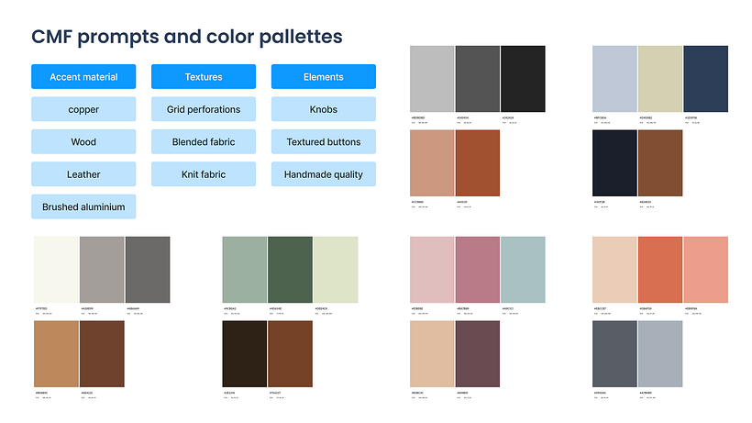Viewport: 752px width, 423px height.
Task: Pick the Knit fabric chip
Action: click(x=204, y=174)
